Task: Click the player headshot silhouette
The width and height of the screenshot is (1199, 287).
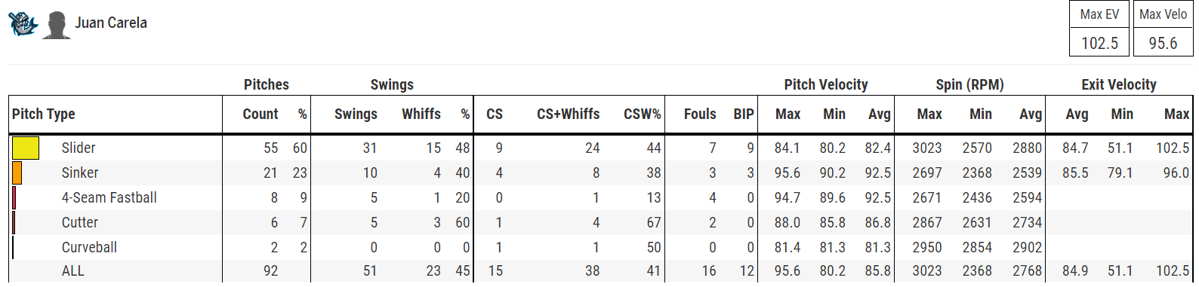Action: (x=57, y=25)
